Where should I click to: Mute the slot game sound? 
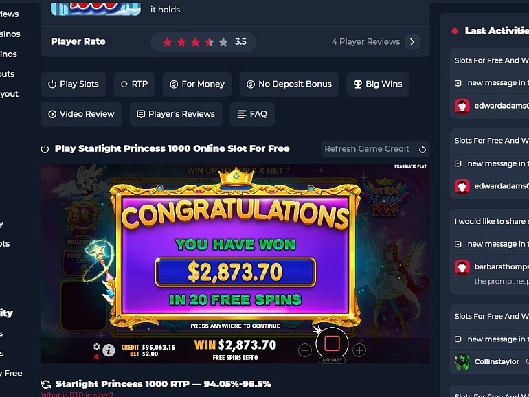click(97, 356)
